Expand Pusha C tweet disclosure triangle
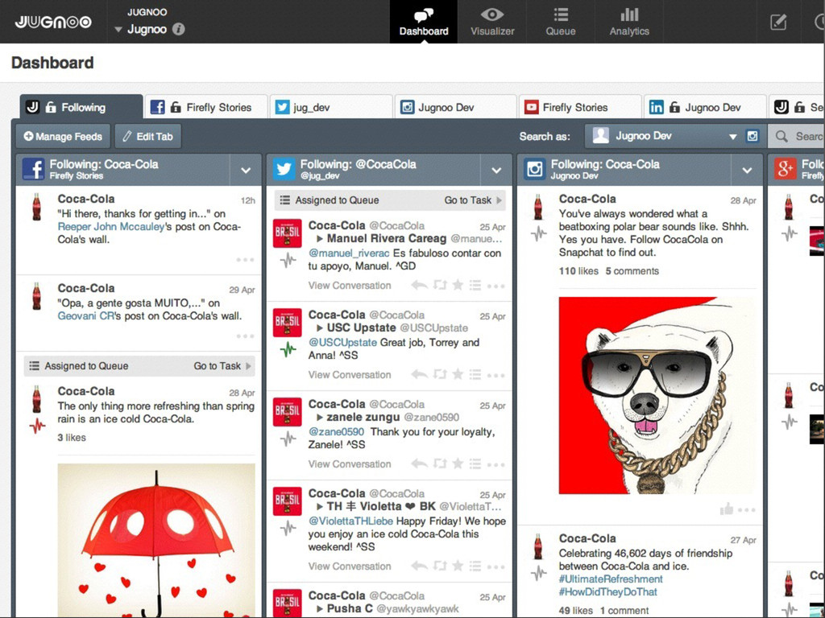 (319, 608)
